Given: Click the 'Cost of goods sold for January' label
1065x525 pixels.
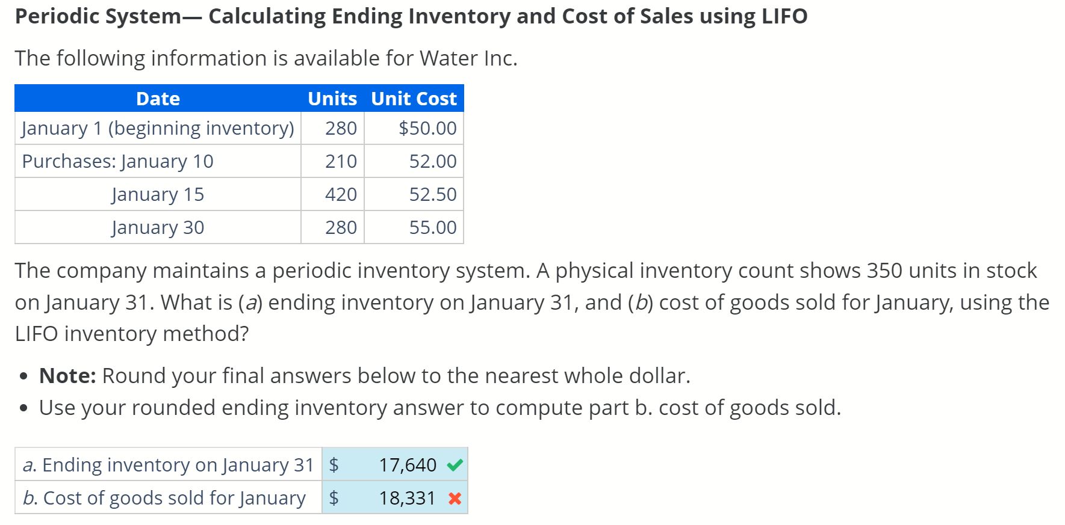Looking at the screenshot, I should (x=164, y=498).
